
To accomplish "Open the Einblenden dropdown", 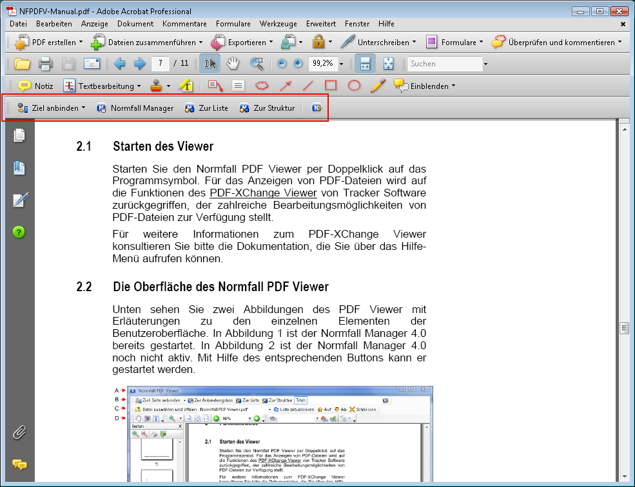I will [x=424, y=86].
